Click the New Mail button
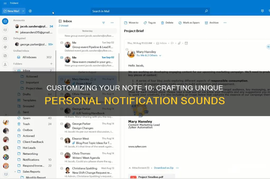This screenshot has width=270, height=179. click(x=11, y=11)
